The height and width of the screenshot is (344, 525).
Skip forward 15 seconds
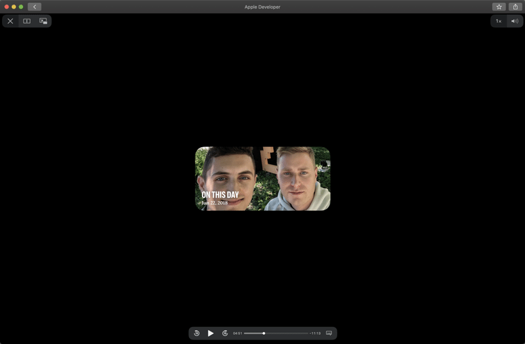coord(225,333)
